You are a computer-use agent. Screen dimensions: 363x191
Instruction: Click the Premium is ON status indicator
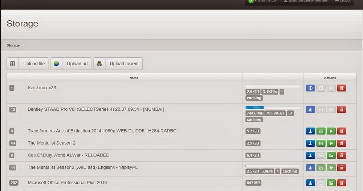click(x=262, y=1)
